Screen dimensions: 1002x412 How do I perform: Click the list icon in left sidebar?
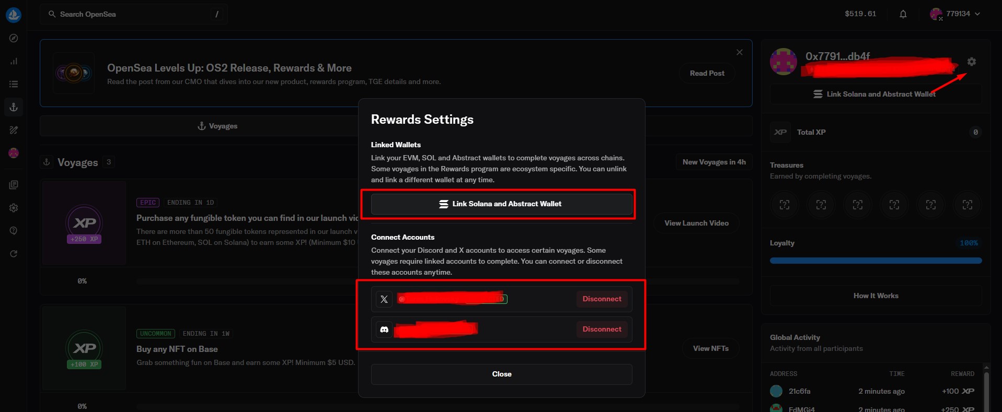click(14, 84)
